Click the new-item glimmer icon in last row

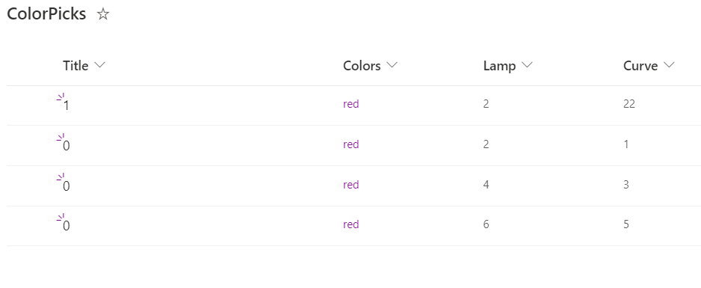61,218
